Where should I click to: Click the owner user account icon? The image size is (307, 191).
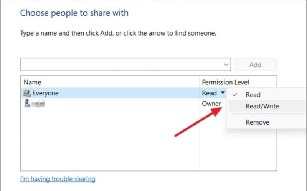click(x=27, y=103)
